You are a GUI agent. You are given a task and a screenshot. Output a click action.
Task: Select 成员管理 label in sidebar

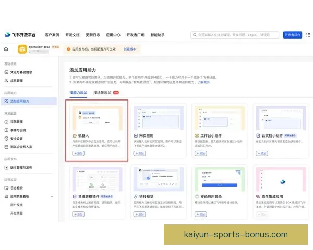(17, 81)
